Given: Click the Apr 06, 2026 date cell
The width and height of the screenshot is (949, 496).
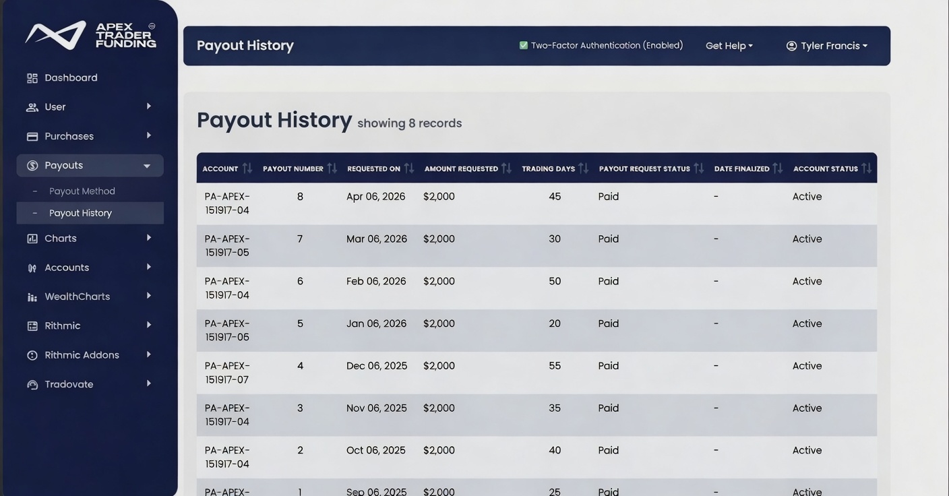Looking at the screenshot, I should pyautogui.click(x=376, y=197).
